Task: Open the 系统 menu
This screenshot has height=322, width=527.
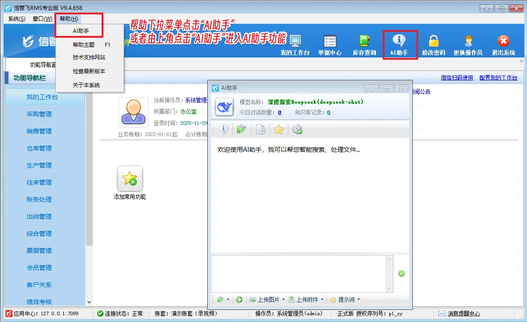Action: click(16, 18)
